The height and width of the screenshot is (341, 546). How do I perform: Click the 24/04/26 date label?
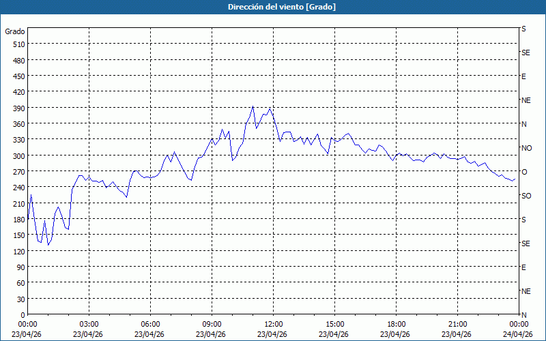point(518,334)
